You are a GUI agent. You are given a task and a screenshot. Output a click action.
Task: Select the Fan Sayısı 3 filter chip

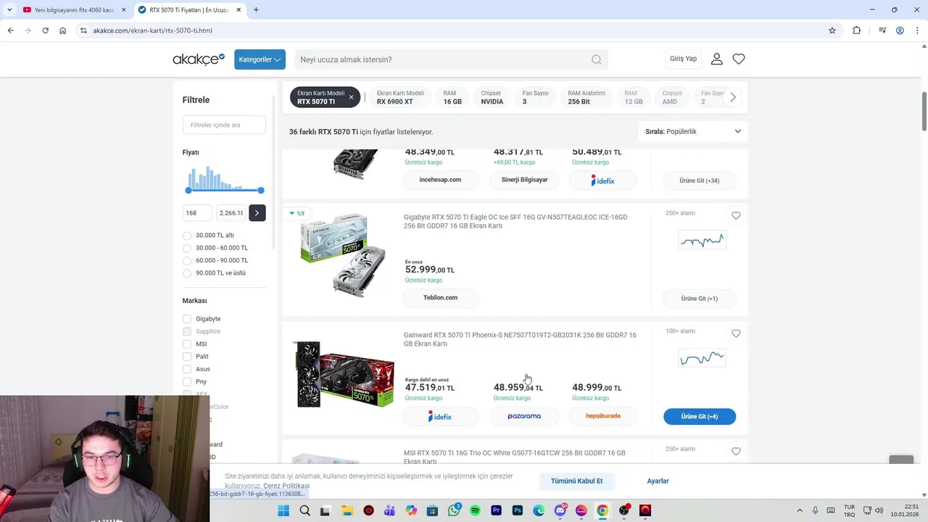[x=535, y=97]
